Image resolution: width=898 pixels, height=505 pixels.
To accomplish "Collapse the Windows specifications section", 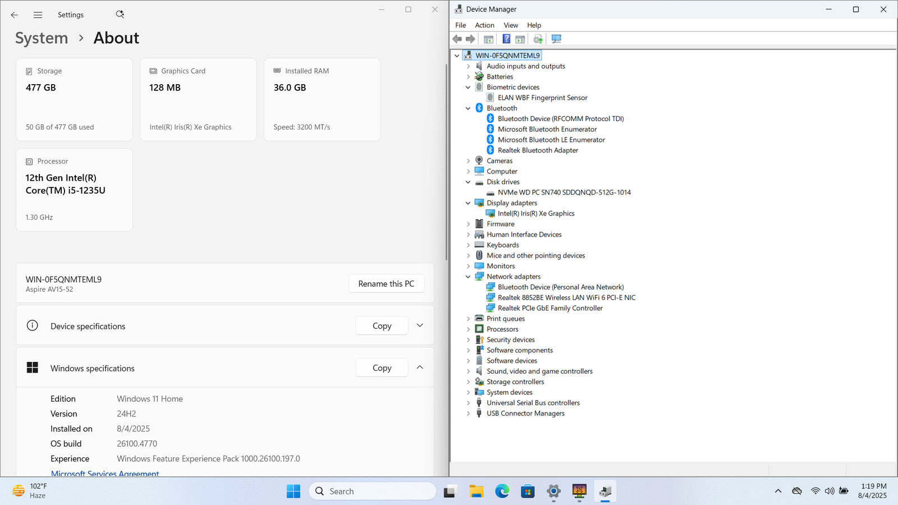I will [x=420, y=368].
